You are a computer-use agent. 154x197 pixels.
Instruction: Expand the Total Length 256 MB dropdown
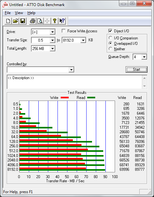pyautogui.click(x=52, y=48)
